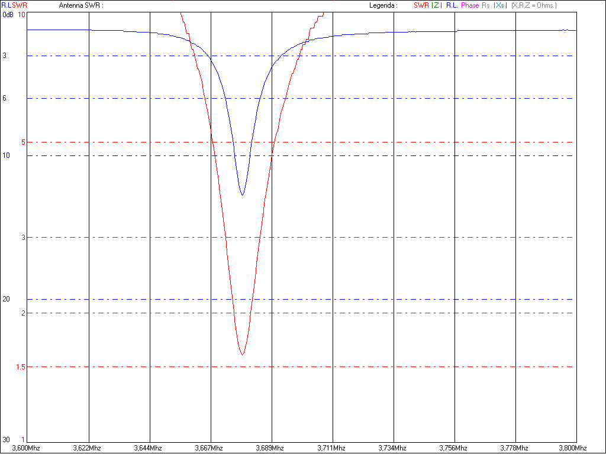Click the Legenda label
The height and width of the screenshot is (454, 606).
coord(382,5)
